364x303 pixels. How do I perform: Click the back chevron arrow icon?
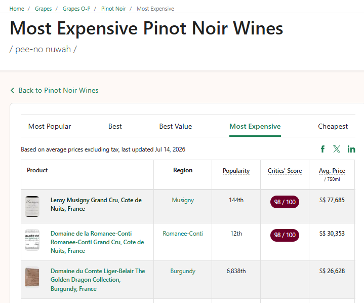coord(12,90)
